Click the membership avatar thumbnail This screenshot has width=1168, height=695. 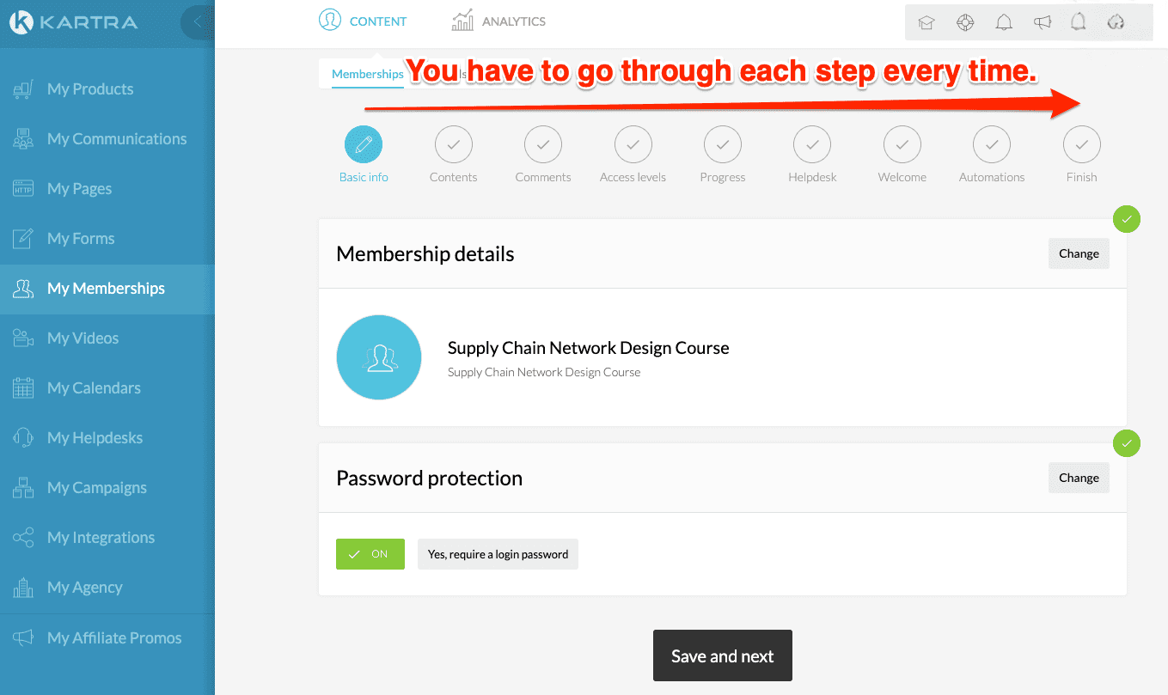coord(379,357)
